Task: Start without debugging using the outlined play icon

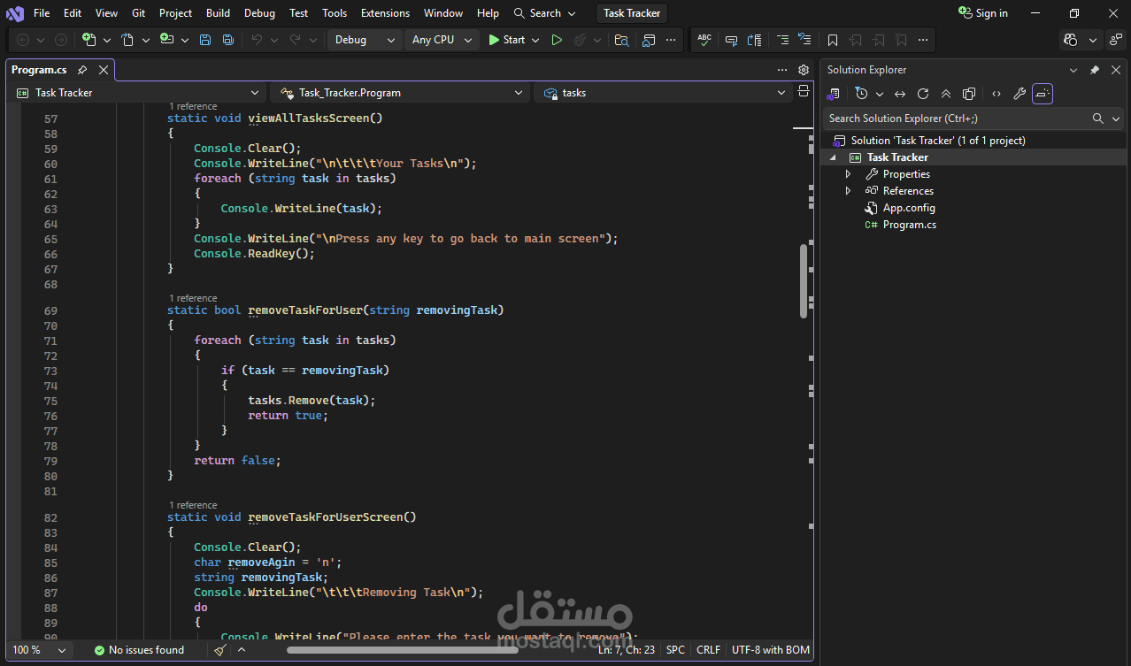Action: [557, 40]
